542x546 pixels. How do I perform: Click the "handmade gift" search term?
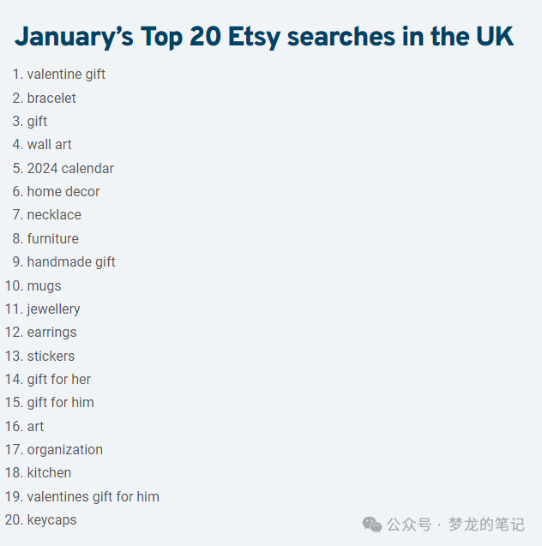pos(71,262)
